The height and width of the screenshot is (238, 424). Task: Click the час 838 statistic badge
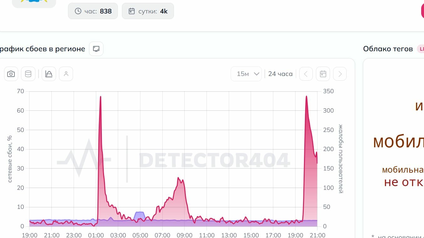(93, 11)
